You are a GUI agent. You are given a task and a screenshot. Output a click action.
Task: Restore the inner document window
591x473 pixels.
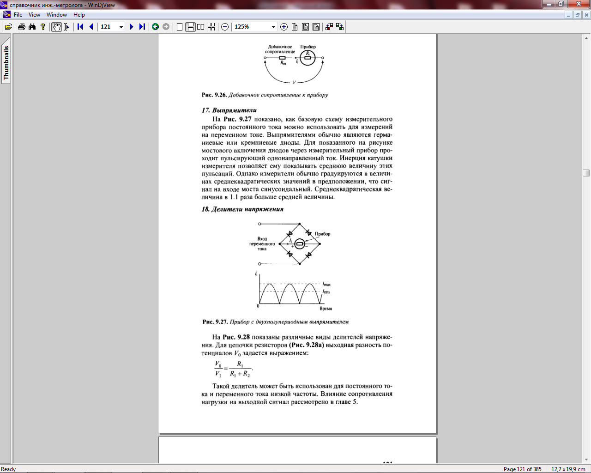pyautogui.click(x=577, y=15)
